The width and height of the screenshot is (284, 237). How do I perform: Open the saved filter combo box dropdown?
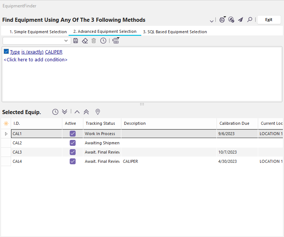pos(66,41)
